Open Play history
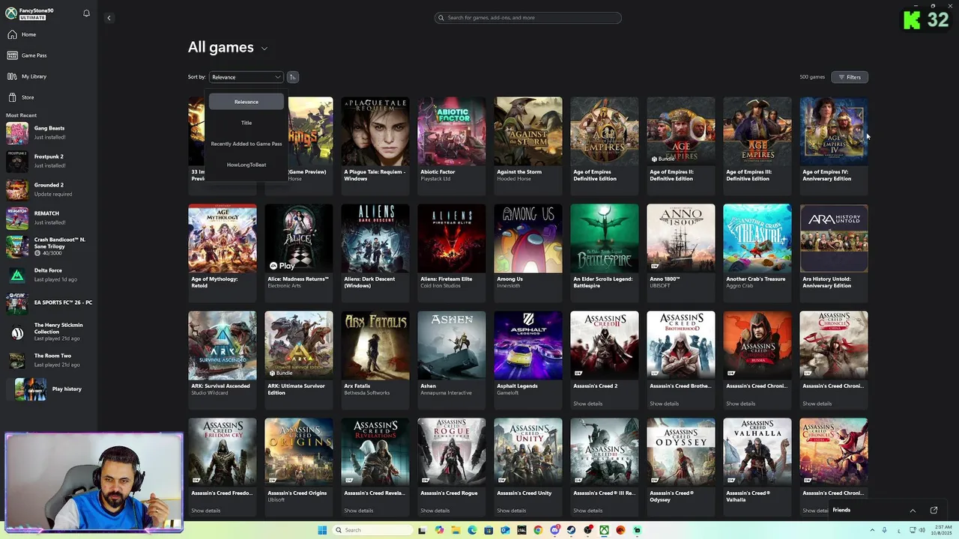Image resolution: width=959 pixels, height=539 pixels. click(x=49, y=389)
